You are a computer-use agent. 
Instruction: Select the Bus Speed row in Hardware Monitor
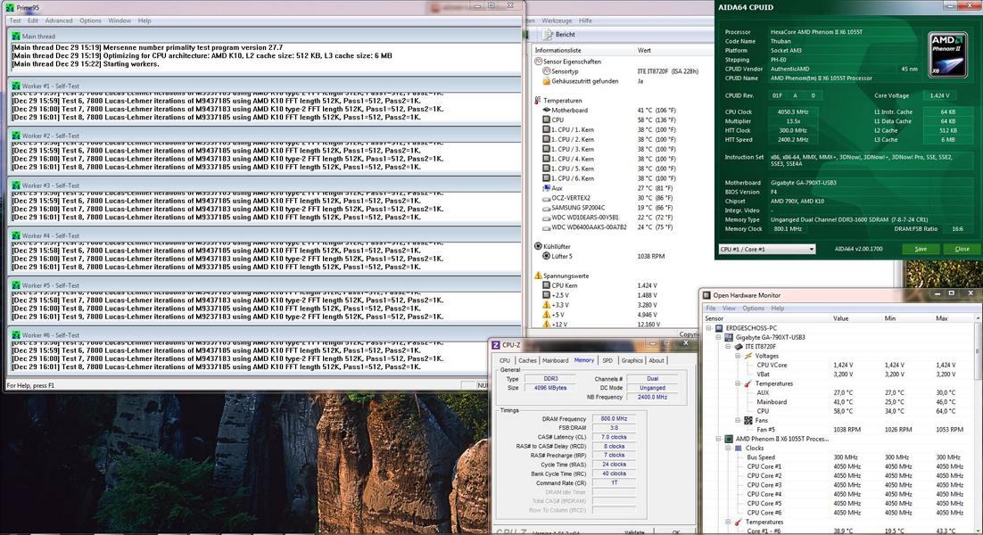pyautogui.click(x=840, y=457)
